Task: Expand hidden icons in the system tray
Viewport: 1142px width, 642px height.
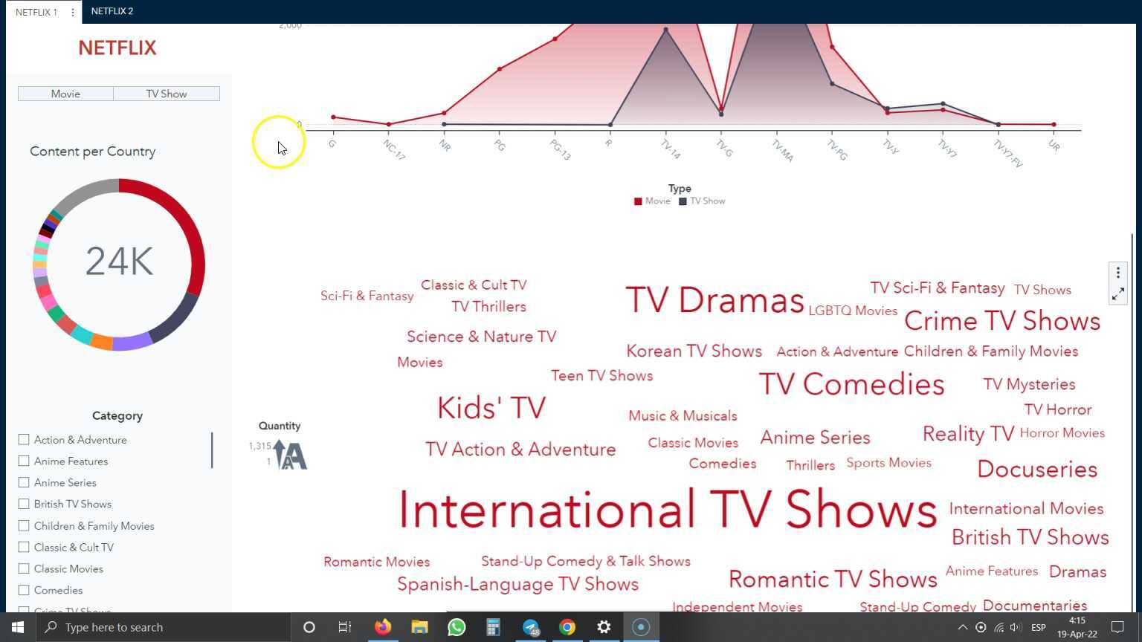Action: coord(962,626)
